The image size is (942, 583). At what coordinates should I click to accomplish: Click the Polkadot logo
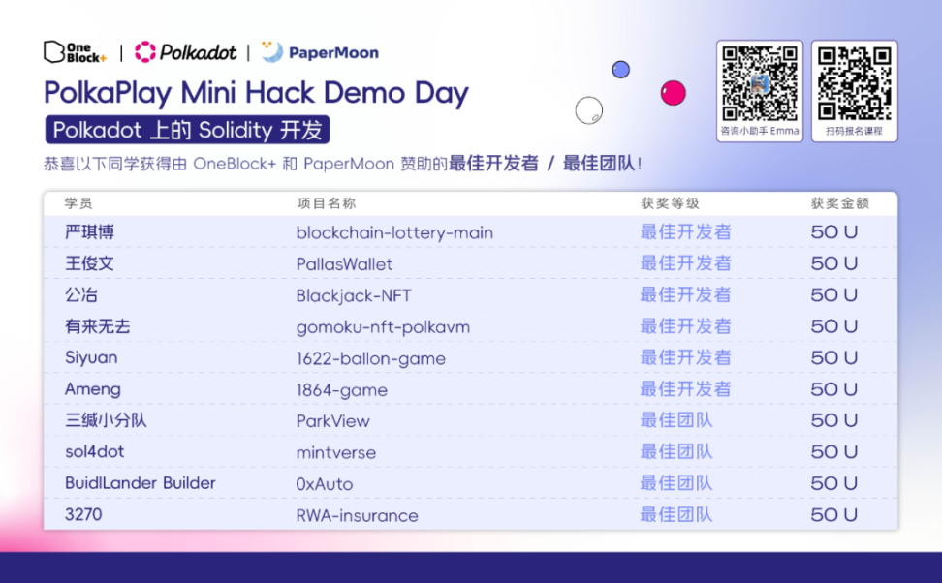click(x=185, y=52)
